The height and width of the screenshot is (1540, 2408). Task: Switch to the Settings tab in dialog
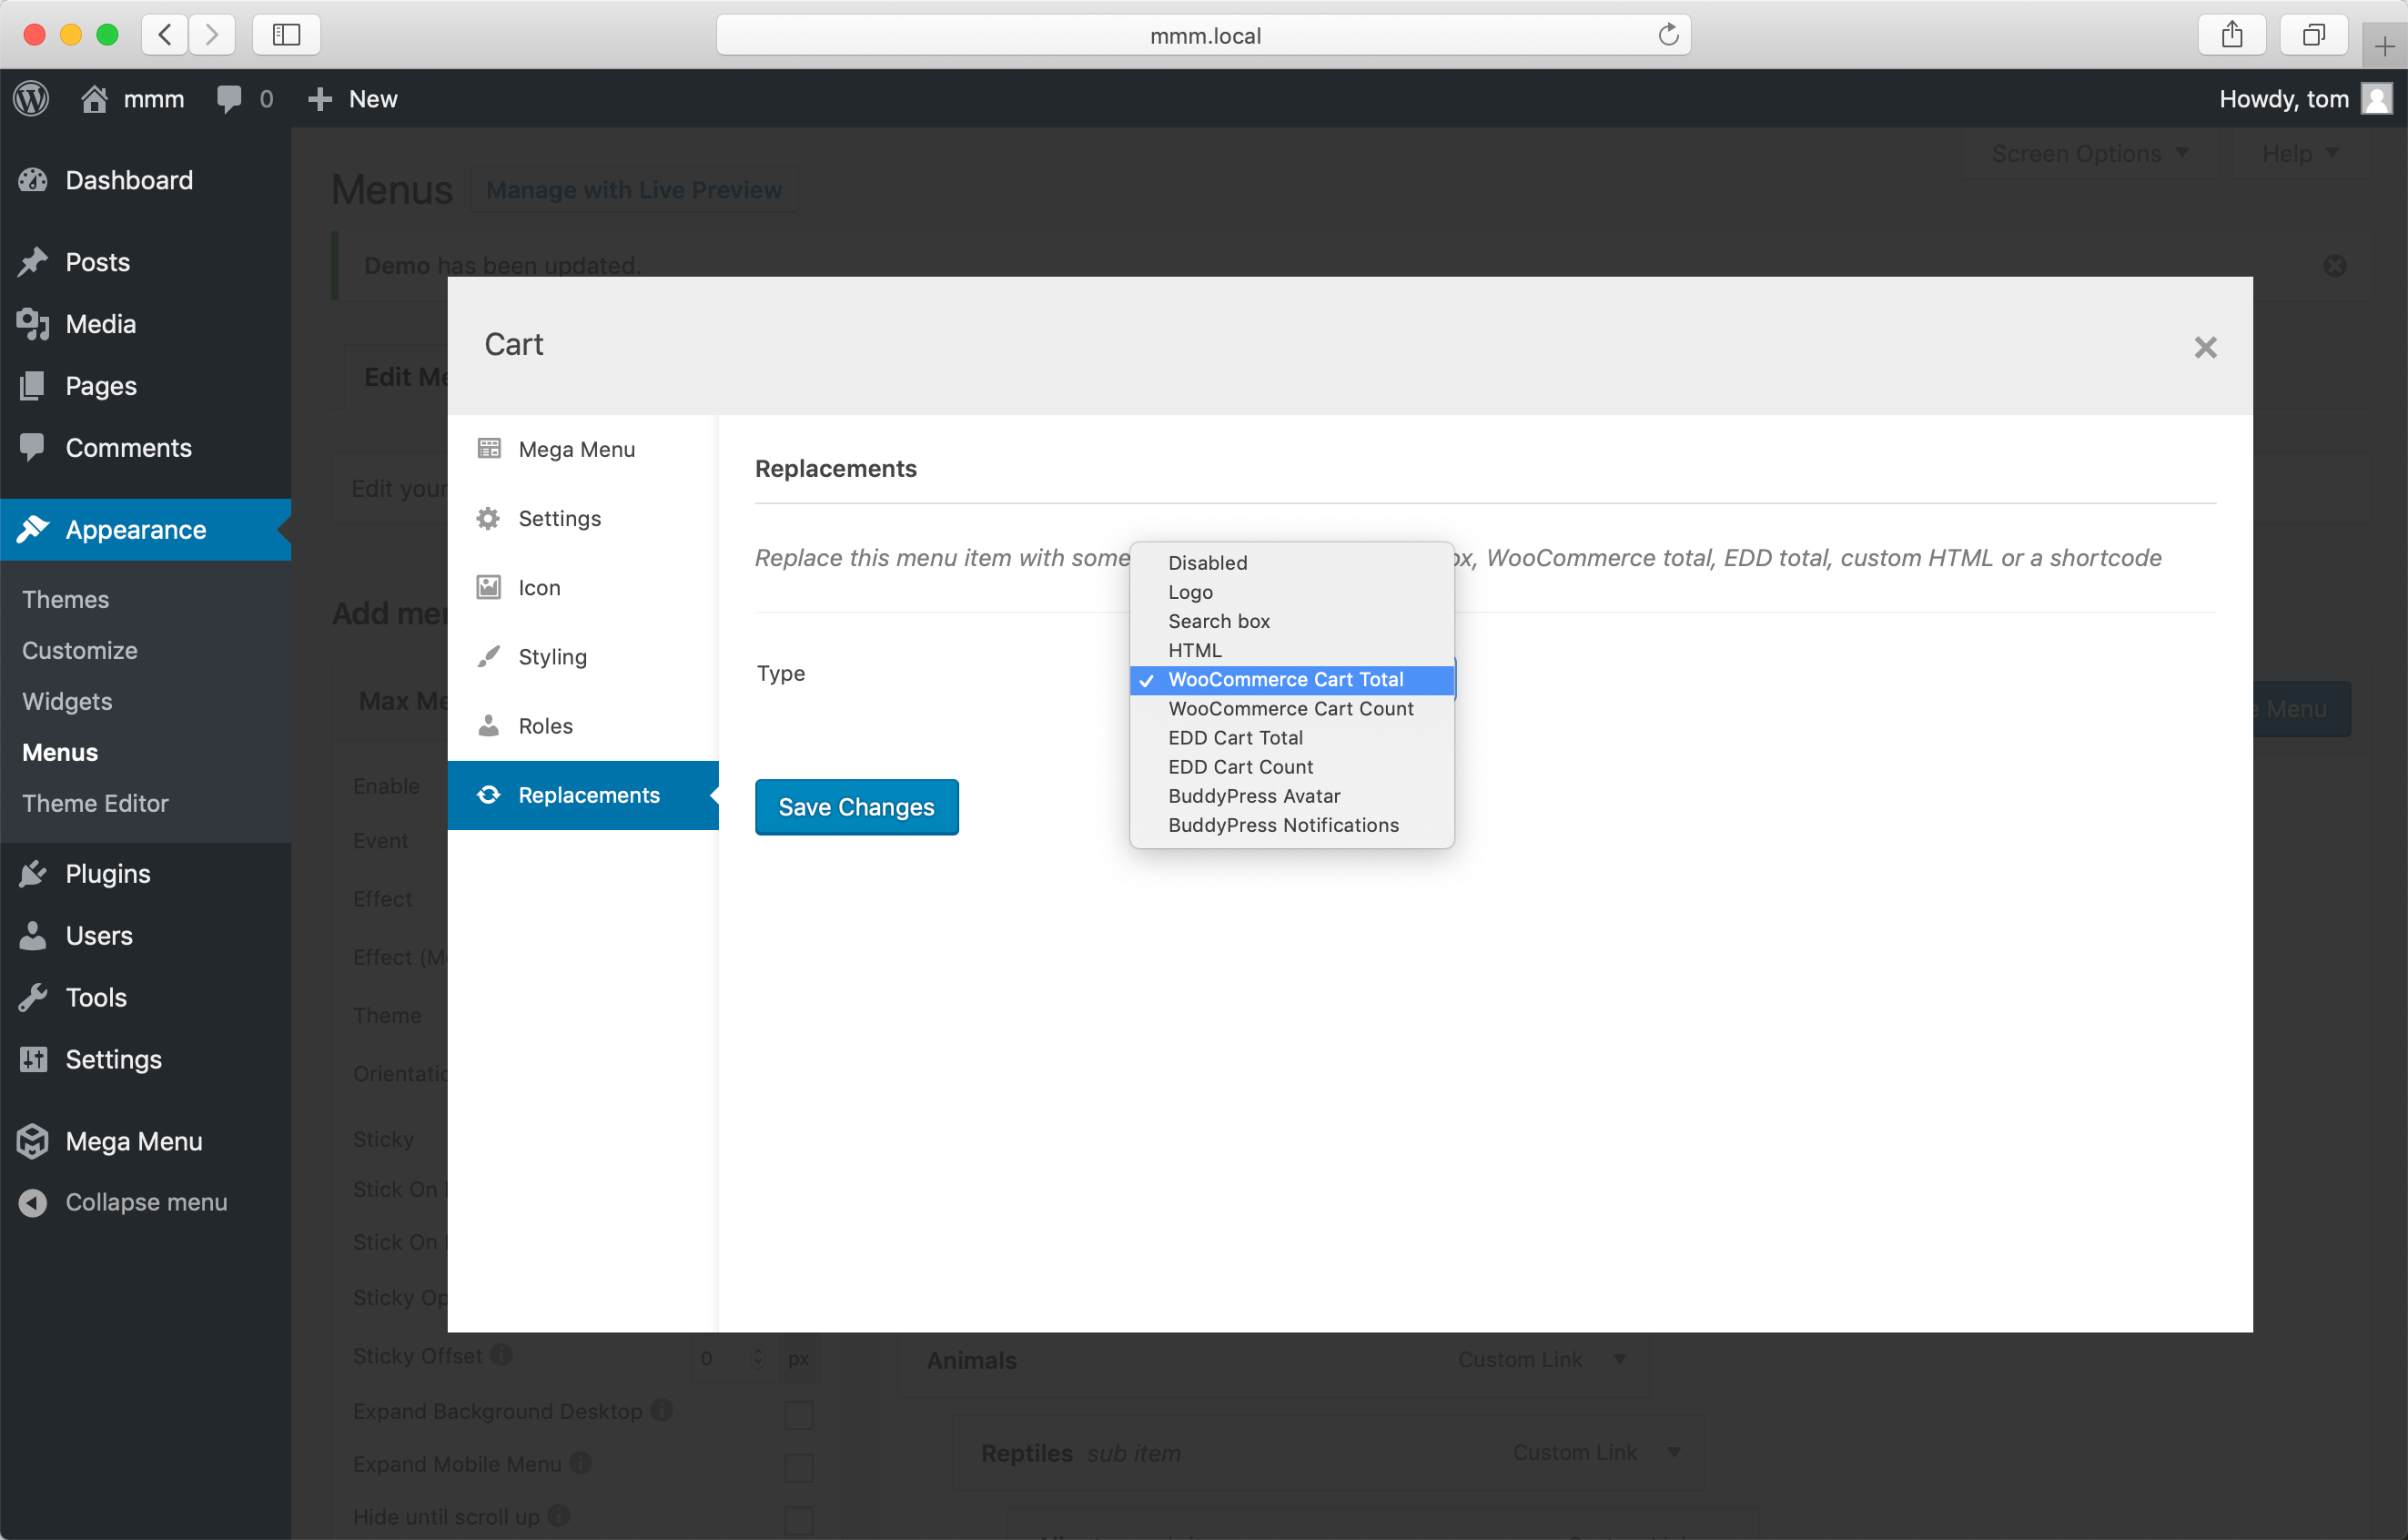pos(583,518)
